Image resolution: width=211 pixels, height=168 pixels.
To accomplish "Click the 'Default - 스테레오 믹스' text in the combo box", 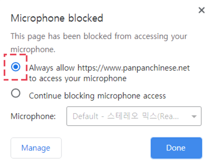I will (126, 116).
